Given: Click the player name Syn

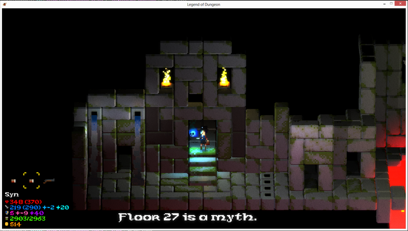Looking at the screenshot, I should point(11,195).
